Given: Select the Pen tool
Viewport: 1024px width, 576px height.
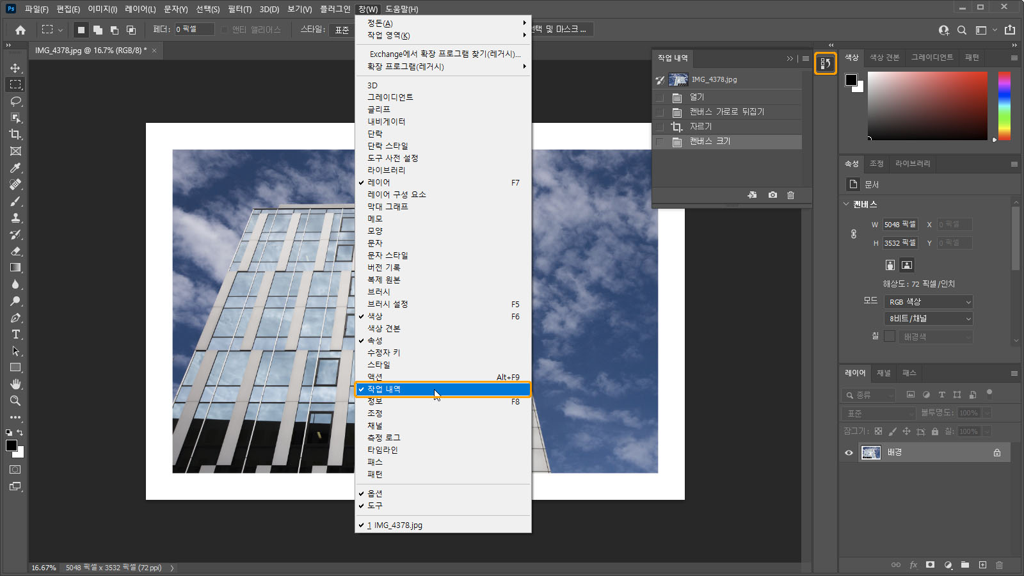Looking at the screenshot, I should click(15, 317).
